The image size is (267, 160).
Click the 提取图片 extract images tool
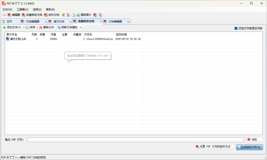84,15
